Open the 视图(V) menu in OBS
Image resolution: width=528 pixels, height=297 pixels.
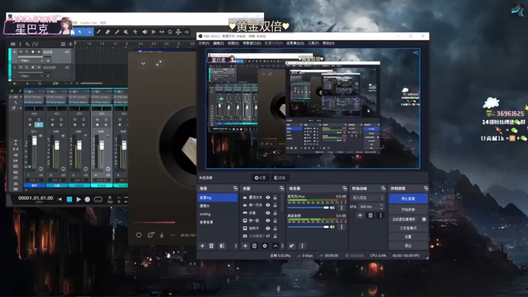(233, 43)
